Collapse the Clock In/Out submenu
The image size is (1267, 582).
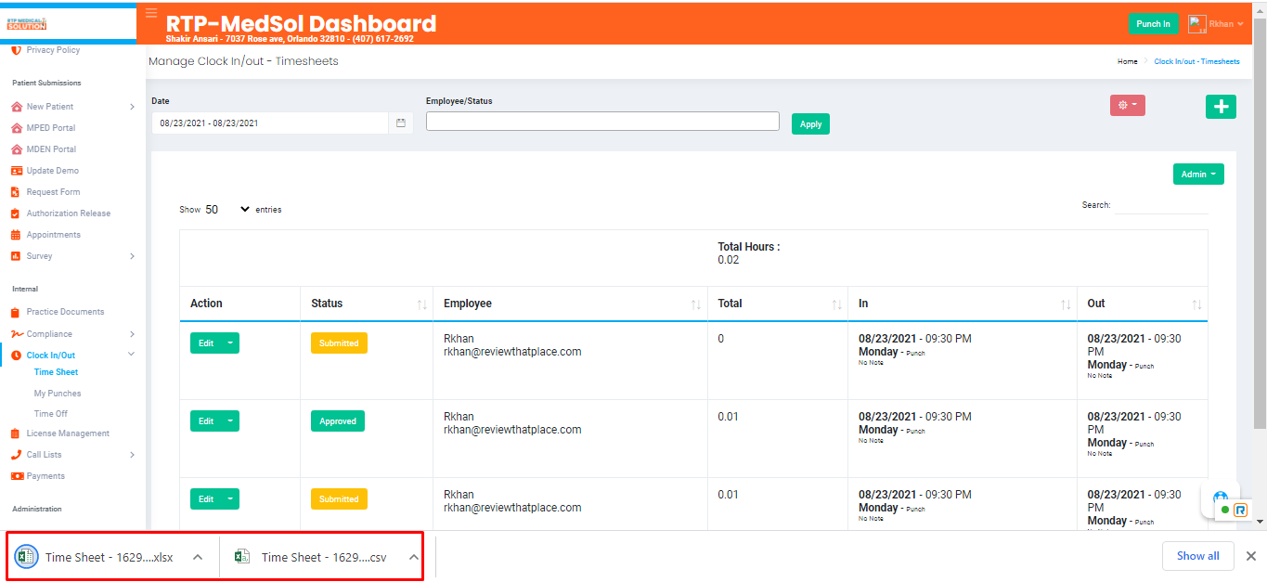(x=131, y=355)
